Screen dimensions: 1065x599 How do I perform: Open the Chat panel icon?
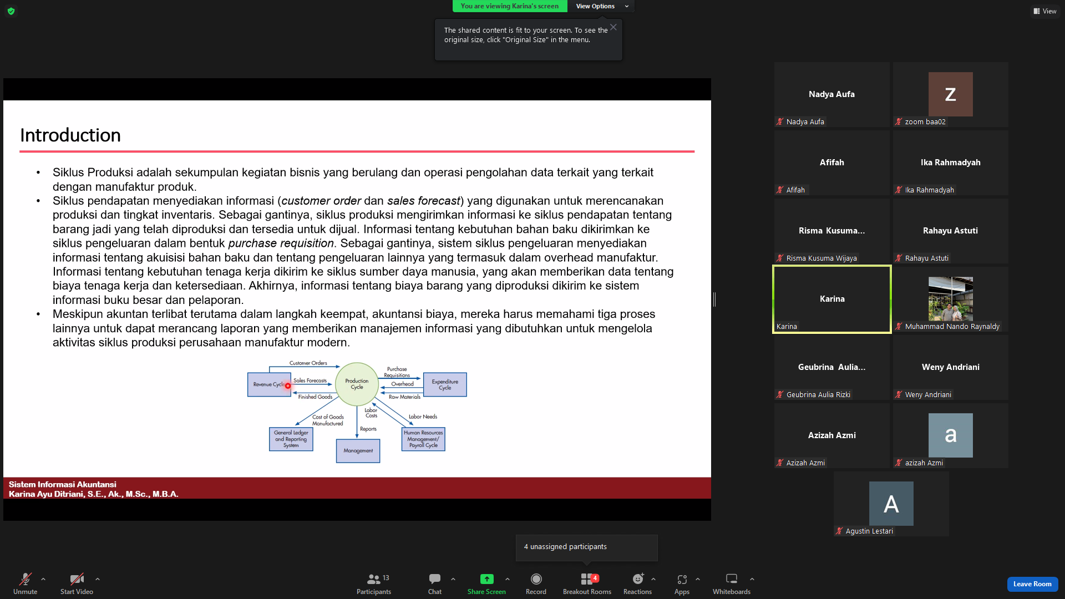[x=435, y=579]
